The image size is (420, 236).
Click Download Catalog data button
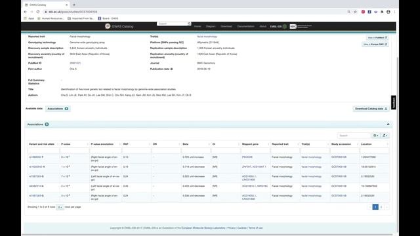[x=371, y=109]
